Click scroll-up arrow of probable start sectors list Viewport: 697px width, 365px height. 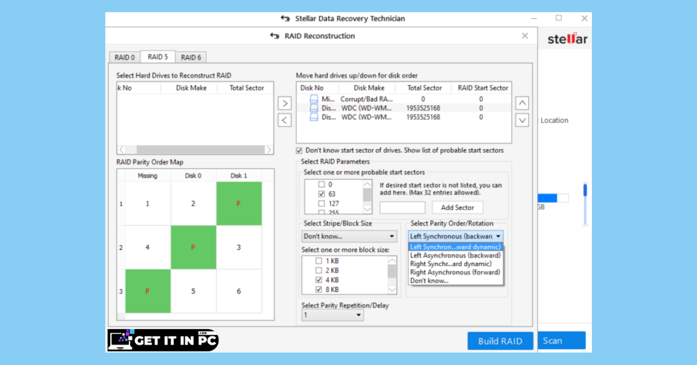(x=367, y=184)
